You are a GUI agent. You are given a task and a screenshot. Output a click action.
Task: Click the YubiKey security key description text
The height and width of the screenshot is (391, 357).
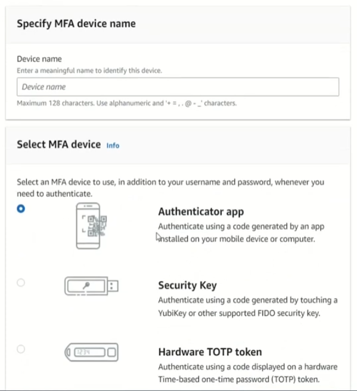248,306
